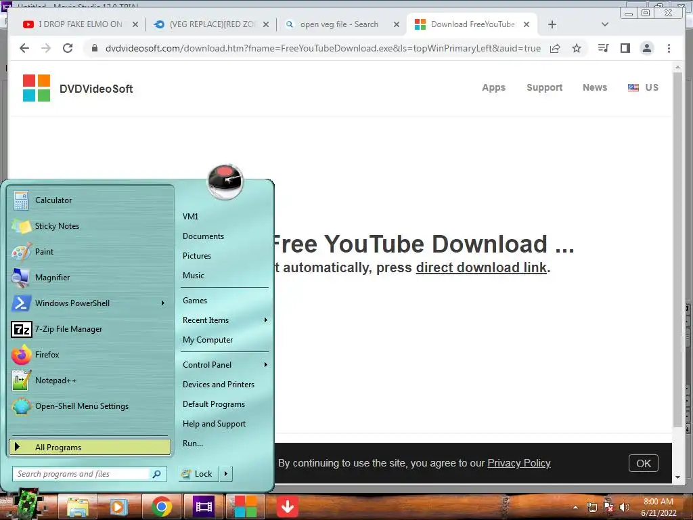Open the volume tray icon

624,507
